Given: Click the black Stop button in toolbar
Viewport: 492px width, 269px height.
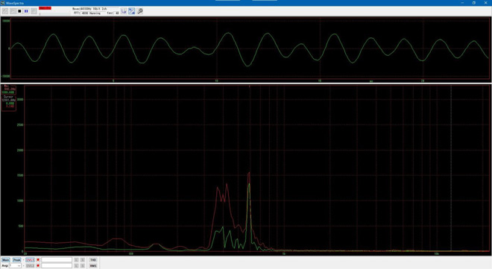Looking at the screenshot, I should pyautogui.click(x=19, y=11).
